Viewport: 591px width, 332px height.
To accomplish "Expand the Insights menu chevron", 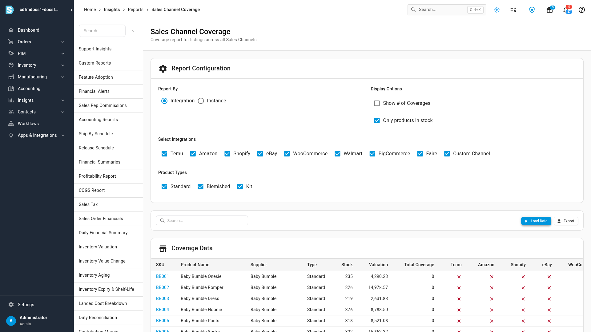I will pyautogui.click(x=63, y=100).
